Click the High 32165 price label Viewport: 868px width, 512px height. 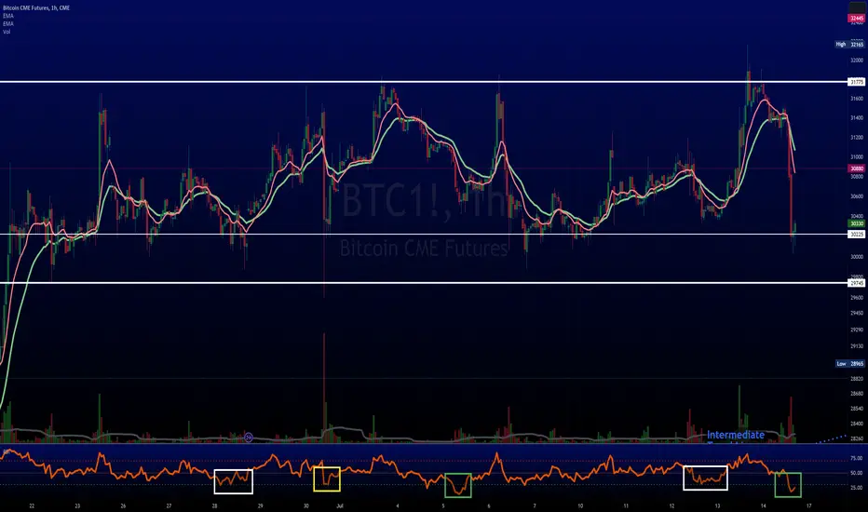pyautogui.click(x=849, y=45)
